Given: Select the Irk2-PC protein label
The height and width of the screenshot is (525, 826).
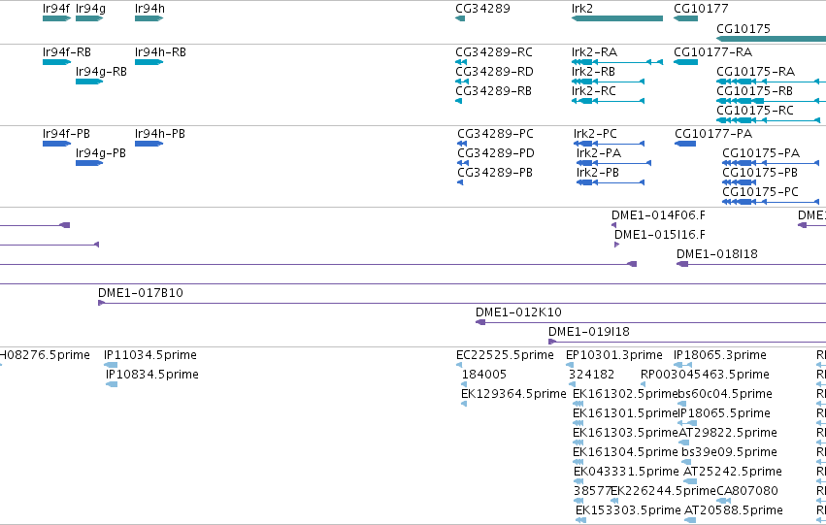Looking at the screenshot, I should pos(595,134).
